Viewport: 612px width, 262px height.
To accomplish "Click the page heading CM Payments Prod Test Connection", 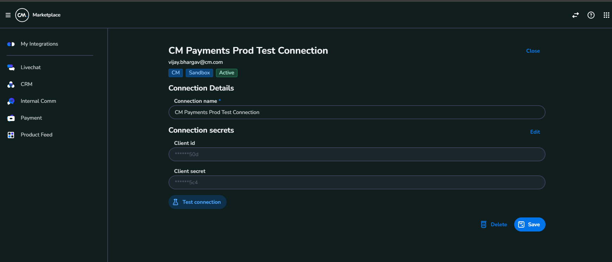I will click(248, 51).
